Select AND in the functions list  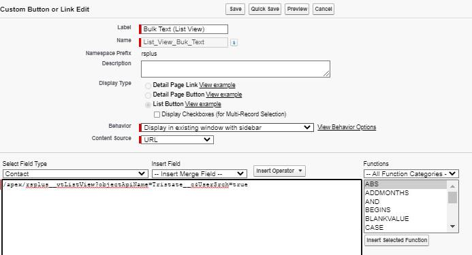[x=405, y=202]
